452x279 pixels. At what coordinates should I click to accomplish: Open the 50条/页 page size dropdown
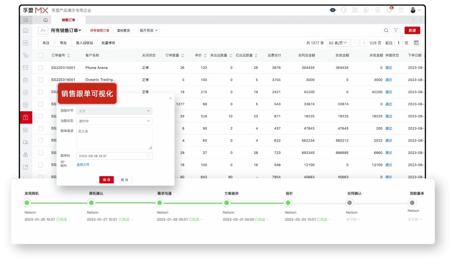pyautogui.click(x=338, y=43)
